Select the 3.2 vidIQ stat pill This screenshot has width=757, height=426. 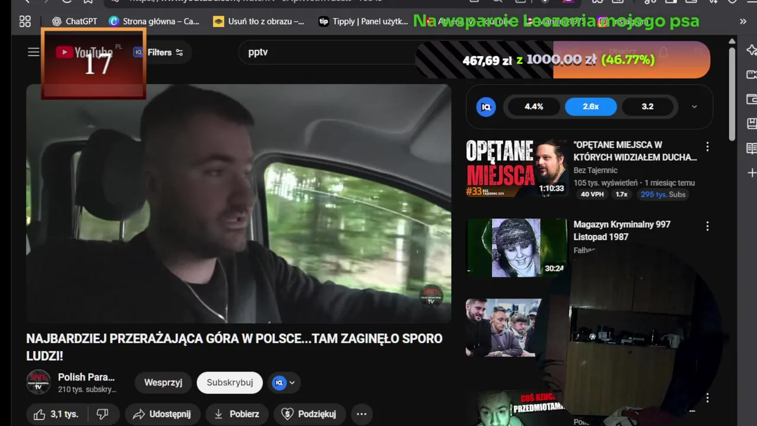(x=648, y=106)
